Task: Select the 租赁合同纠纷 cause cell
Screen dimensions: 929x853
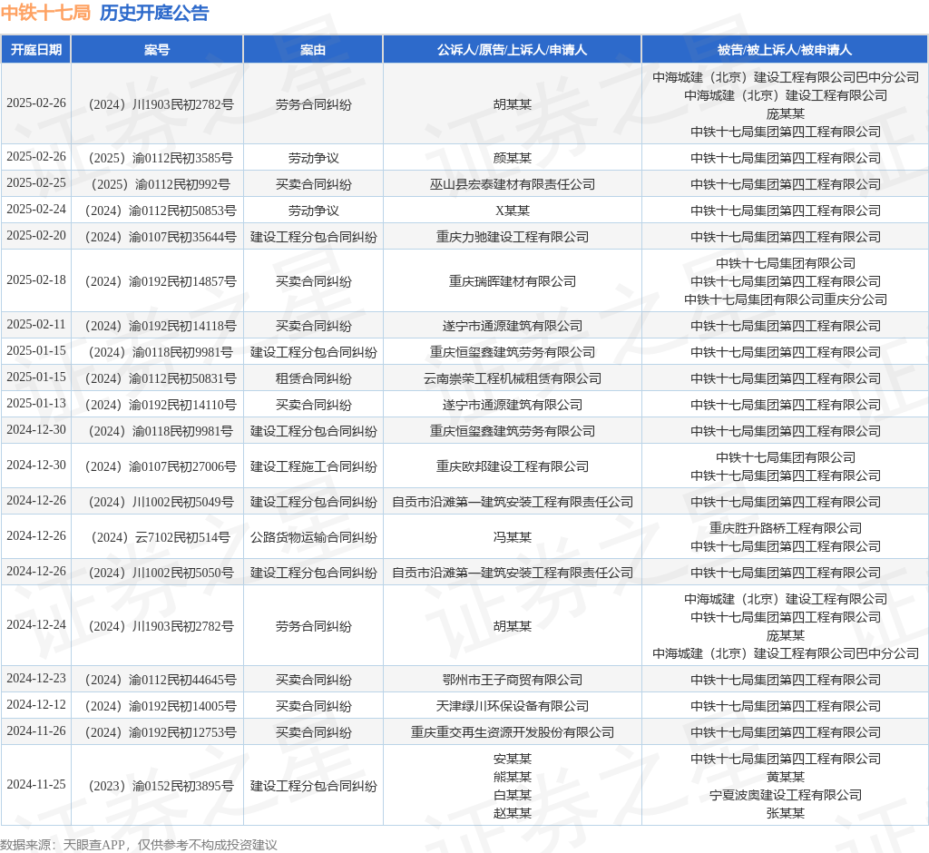Action: click(313, 378)
